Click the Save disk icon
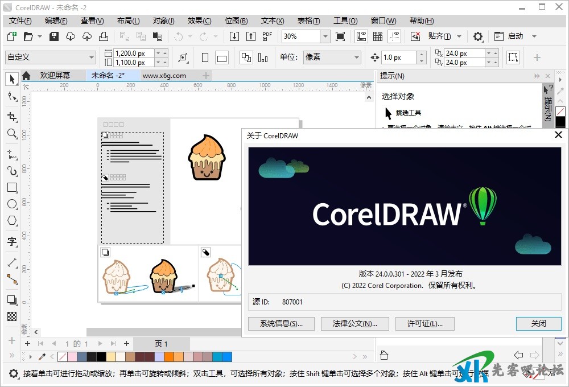 (x=54, y=36)
